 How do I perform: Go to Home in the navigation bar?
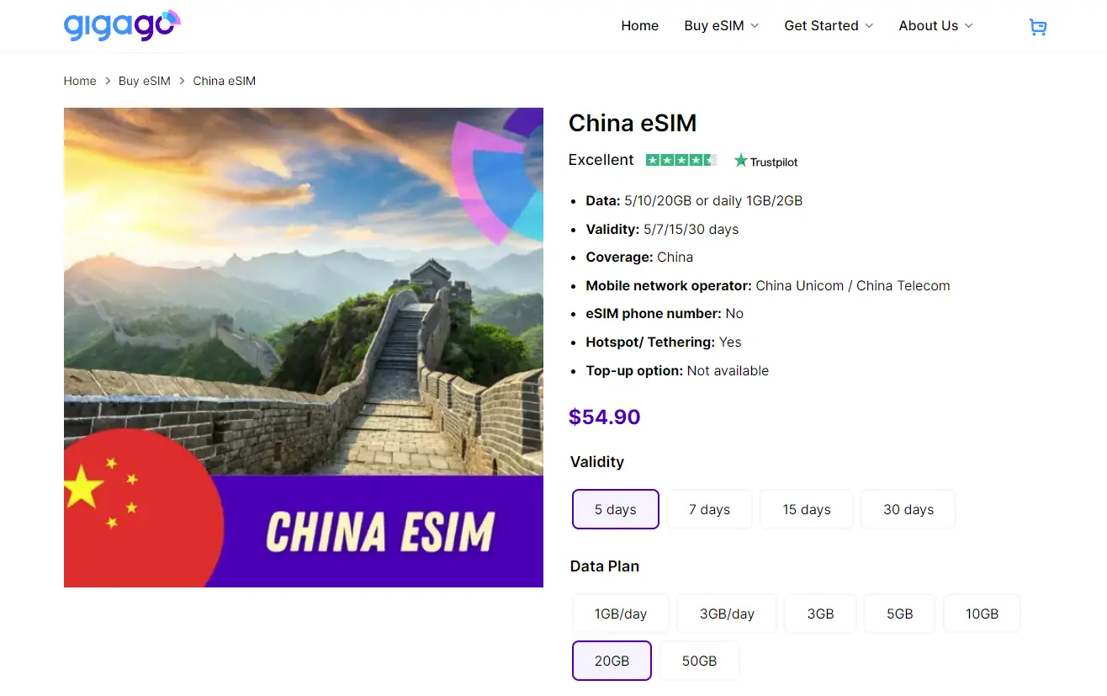[x=639, y=26]
